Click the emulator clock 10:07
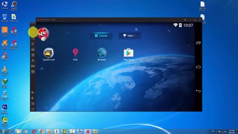 pos(188,25)
